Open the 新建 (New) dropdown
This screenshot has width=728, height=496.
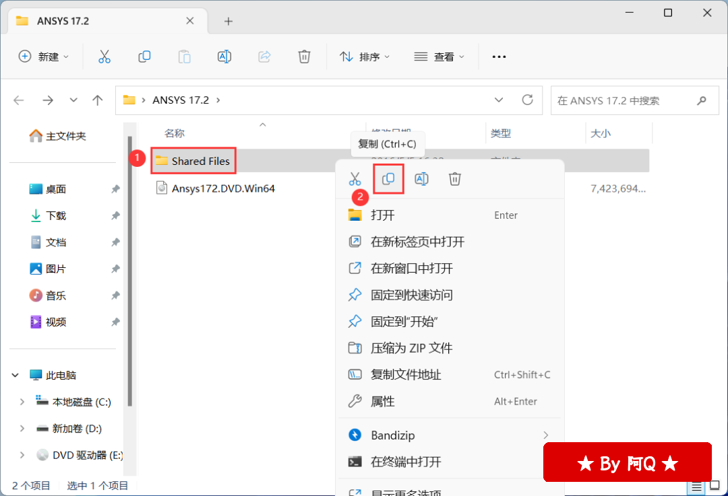point(44,57)
